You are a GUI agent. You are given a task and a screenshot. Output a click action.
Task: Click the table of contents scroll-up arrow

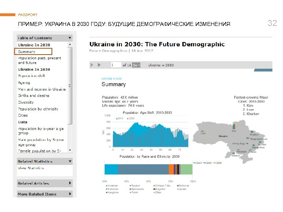coord(70,44)
